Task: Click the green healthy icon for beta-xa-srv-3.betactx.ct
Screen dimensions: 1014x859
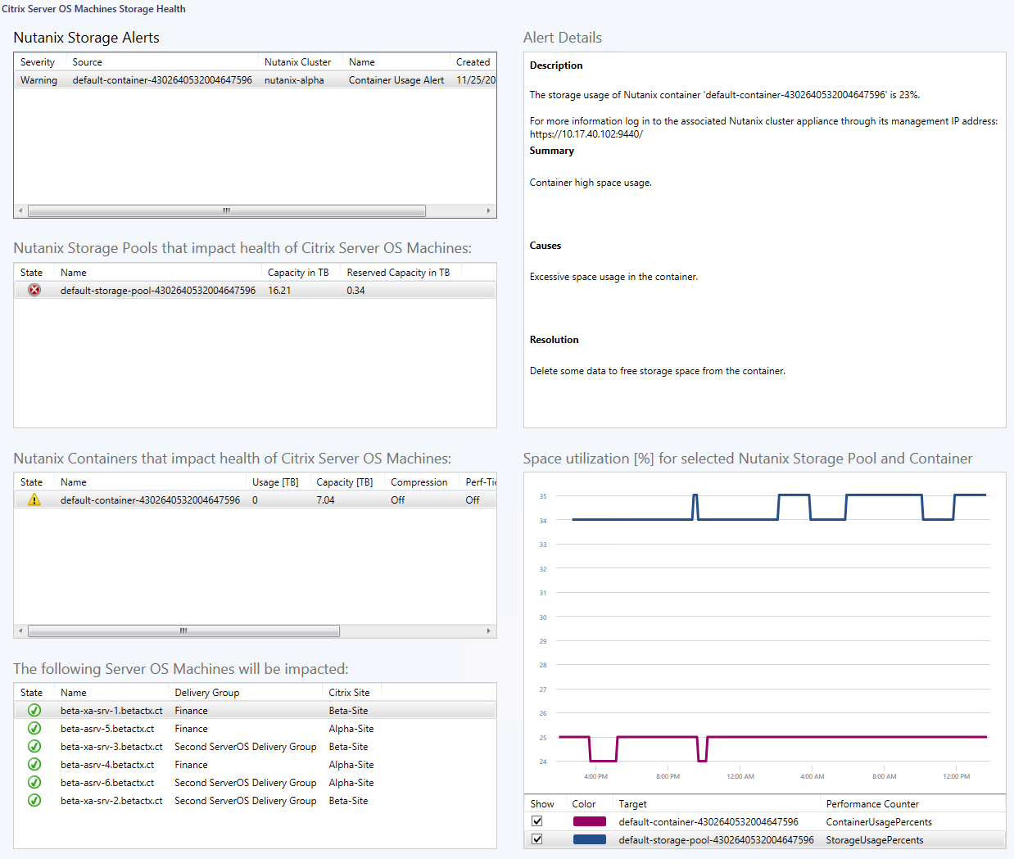Action: [x=34, y=746]
